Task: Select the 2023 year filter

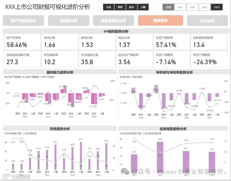Action: point(205,7)
